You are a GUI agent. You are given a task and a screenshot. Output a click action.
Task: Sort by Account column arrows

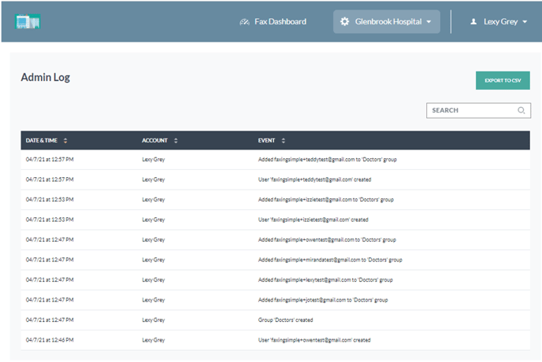[x=176, y=141]
